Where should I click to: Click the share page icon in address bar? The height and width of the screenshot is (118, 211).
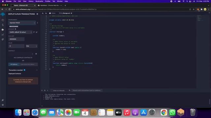point(190,10)
